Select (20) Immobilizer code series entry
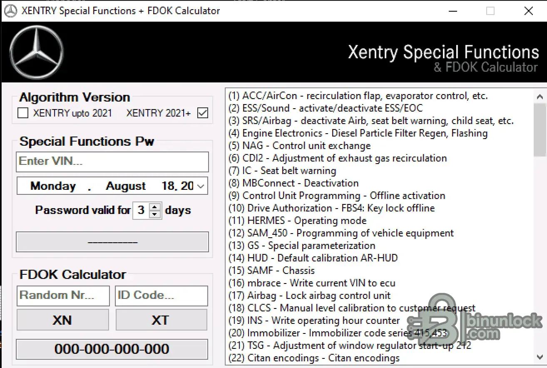This screenshot has height=368, width=547. tap(338, 333)
